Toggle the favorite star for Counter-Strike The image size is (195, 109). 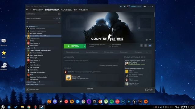coord(150,45)
